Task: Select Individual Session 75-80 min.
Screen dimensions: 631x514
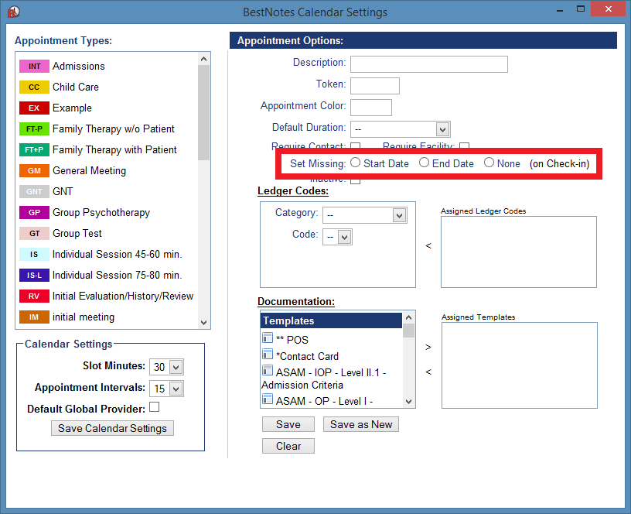Action: tap(118, 275)
